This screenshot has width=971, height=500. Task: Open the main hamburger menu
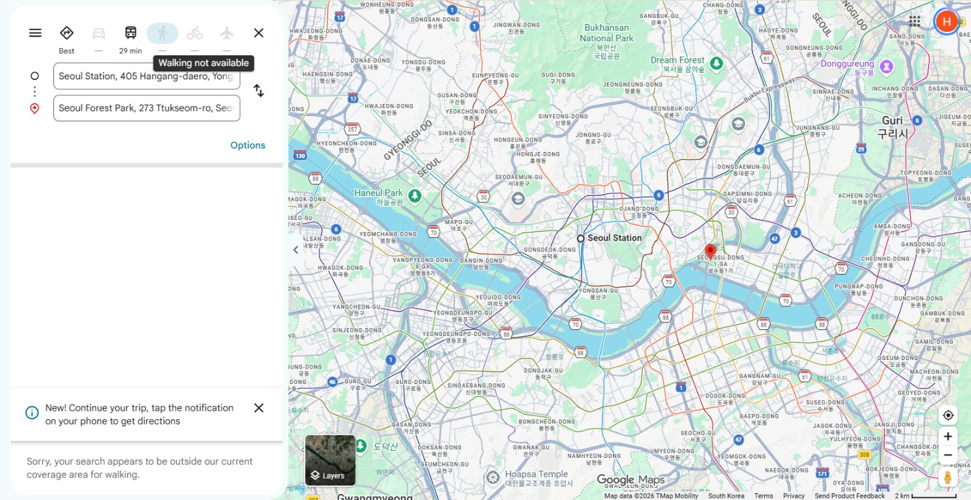35,33
